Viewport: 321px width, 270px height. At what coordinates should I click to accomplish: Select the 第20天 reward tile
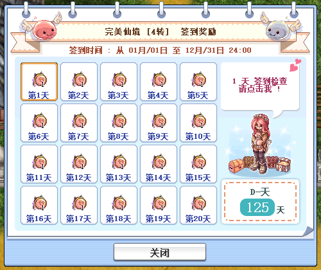click(x=198, y=205)
